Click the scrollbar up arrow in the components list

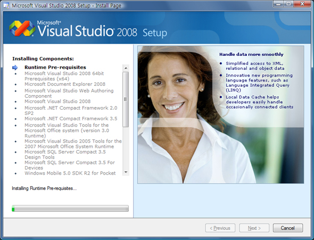126,68
